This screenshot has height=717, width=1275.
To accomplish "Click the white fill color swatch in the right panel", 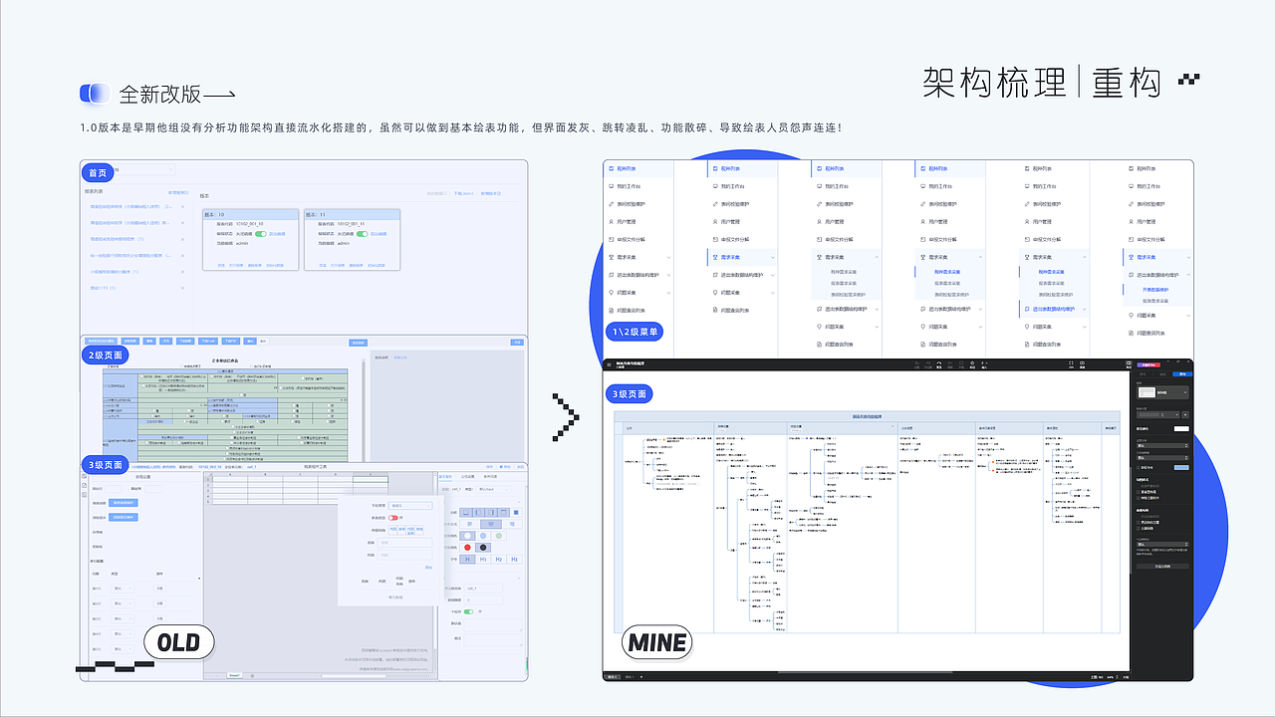I will point(1181,428).
